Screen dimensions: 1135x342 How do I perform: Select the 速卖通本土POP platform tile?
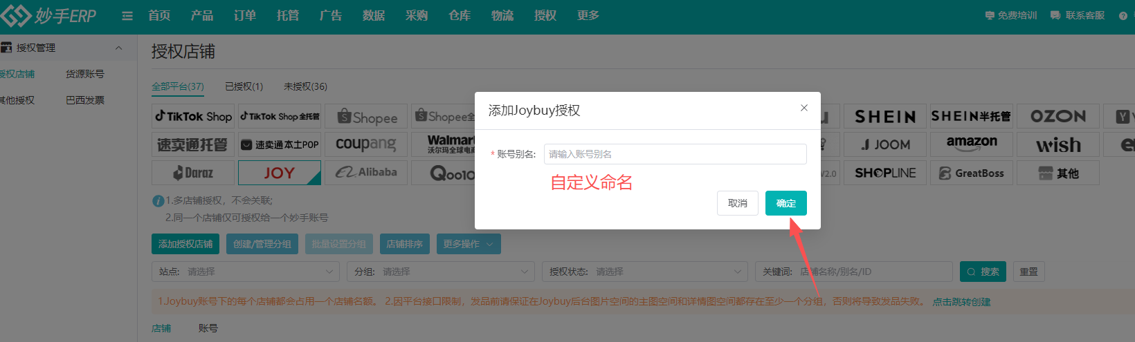[280, 144]
